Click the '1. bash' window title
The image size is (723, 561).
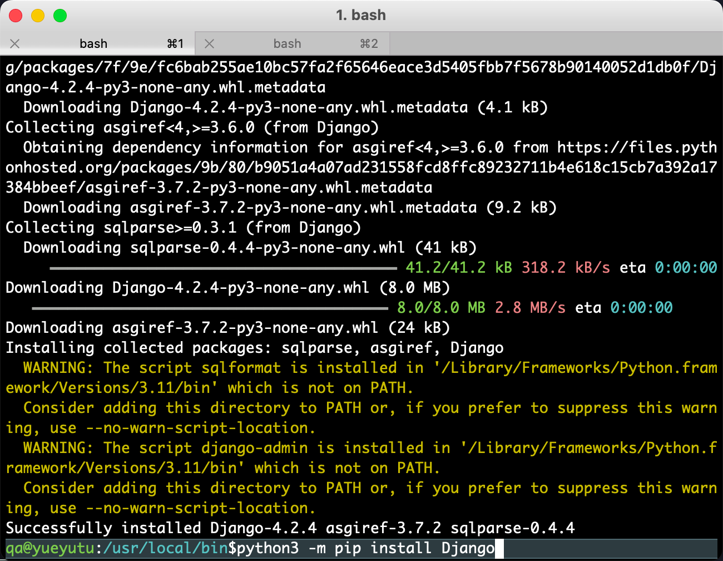[x=361, y=15]
